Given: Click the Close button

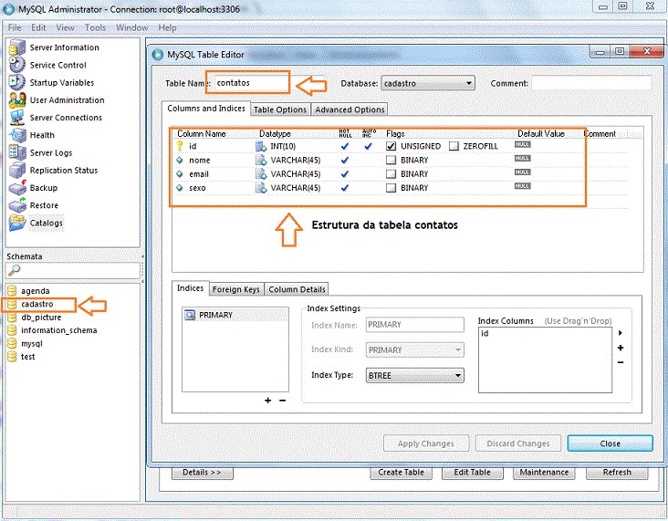Looking at the screenshot, I should click(x=611, y=443).
